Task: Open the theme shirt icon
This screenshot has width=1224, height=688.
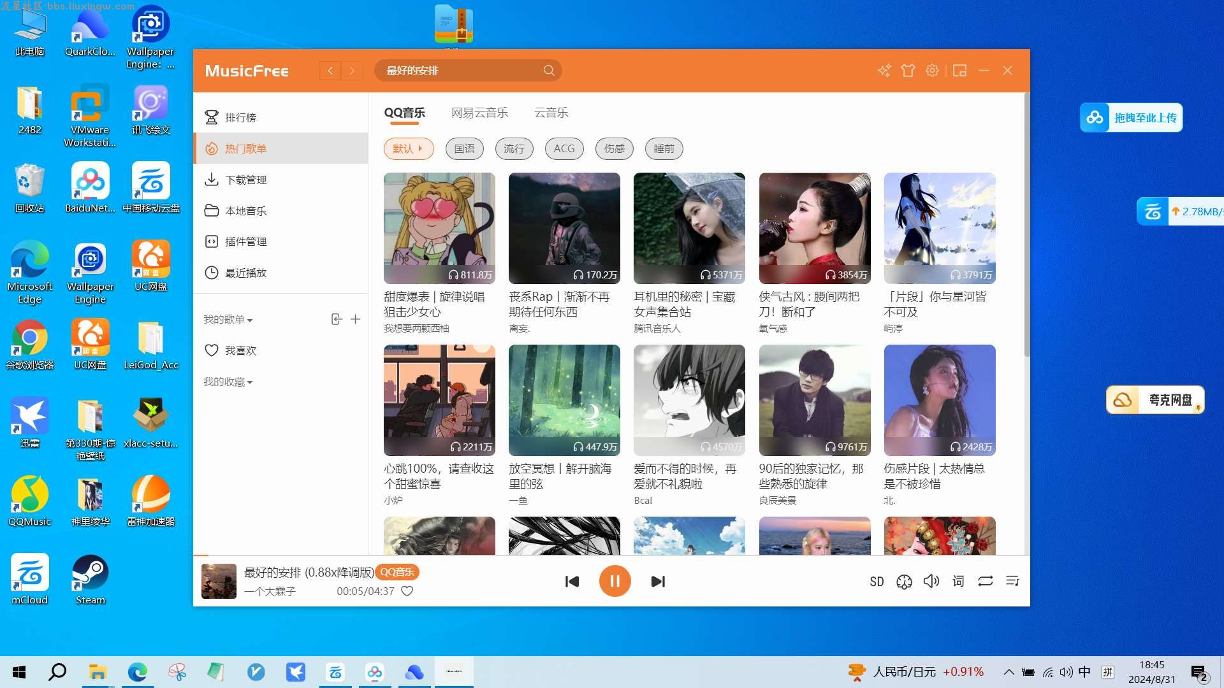Action: click(x=908, y=71)
